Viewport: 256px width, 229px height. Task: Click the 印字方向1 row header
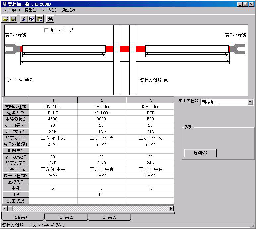[16, 138]
